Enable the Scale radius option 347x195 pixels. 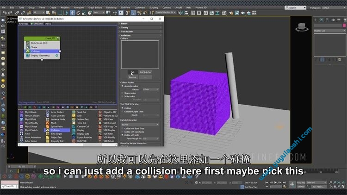coord(122,96)
